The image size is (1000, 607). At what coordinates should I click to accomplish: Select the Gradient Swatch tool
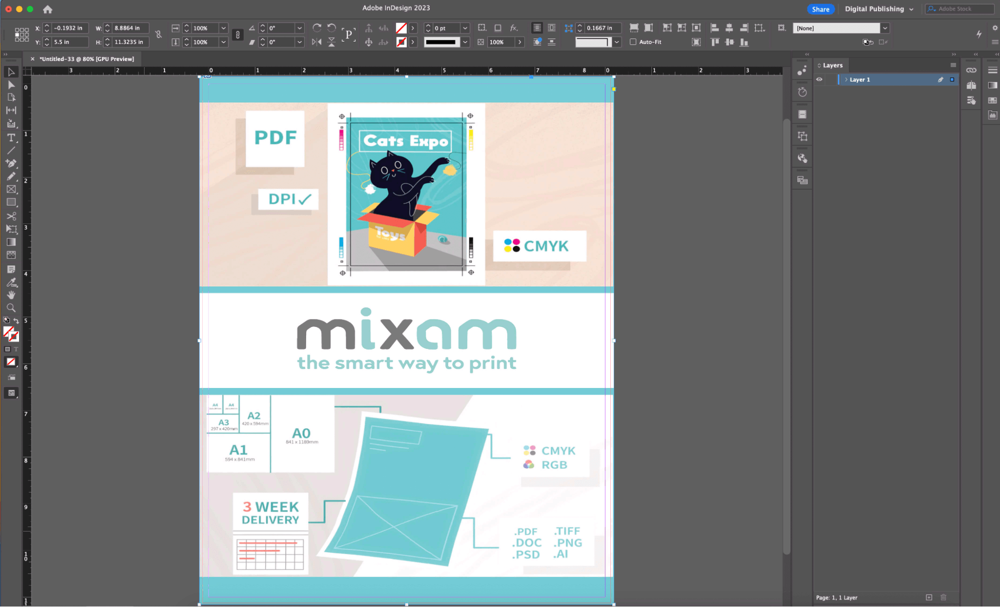click(x=11, y=242)
